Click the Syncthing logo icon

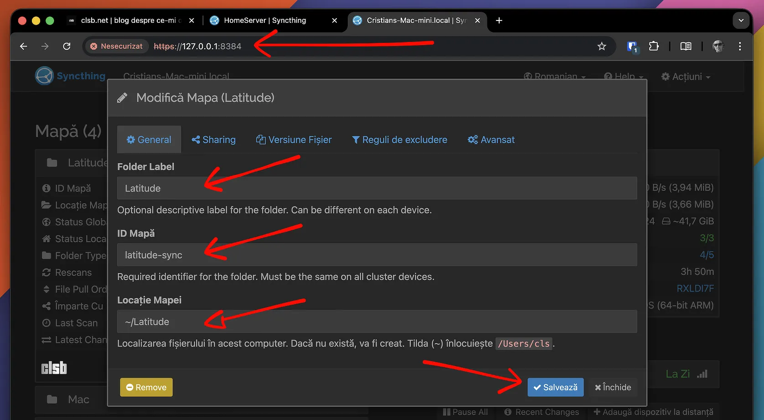click(45, 76)
